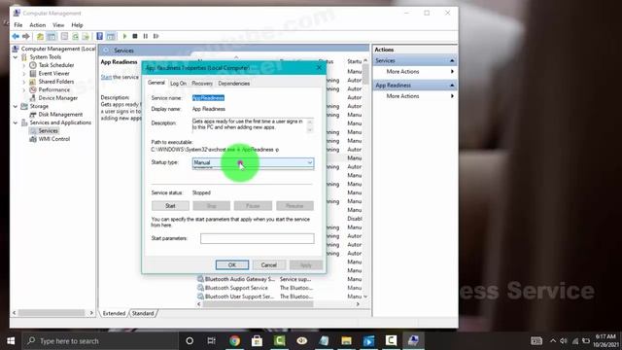Click the Start parameters text field
The height and width of the screenshot is (350, 622).
click(257, 238)
